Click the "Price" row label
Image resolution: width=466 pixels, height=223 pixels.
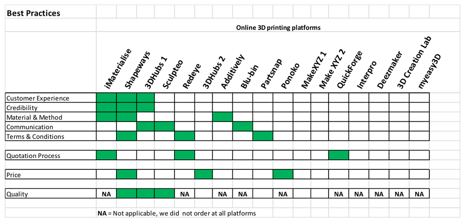14,175
